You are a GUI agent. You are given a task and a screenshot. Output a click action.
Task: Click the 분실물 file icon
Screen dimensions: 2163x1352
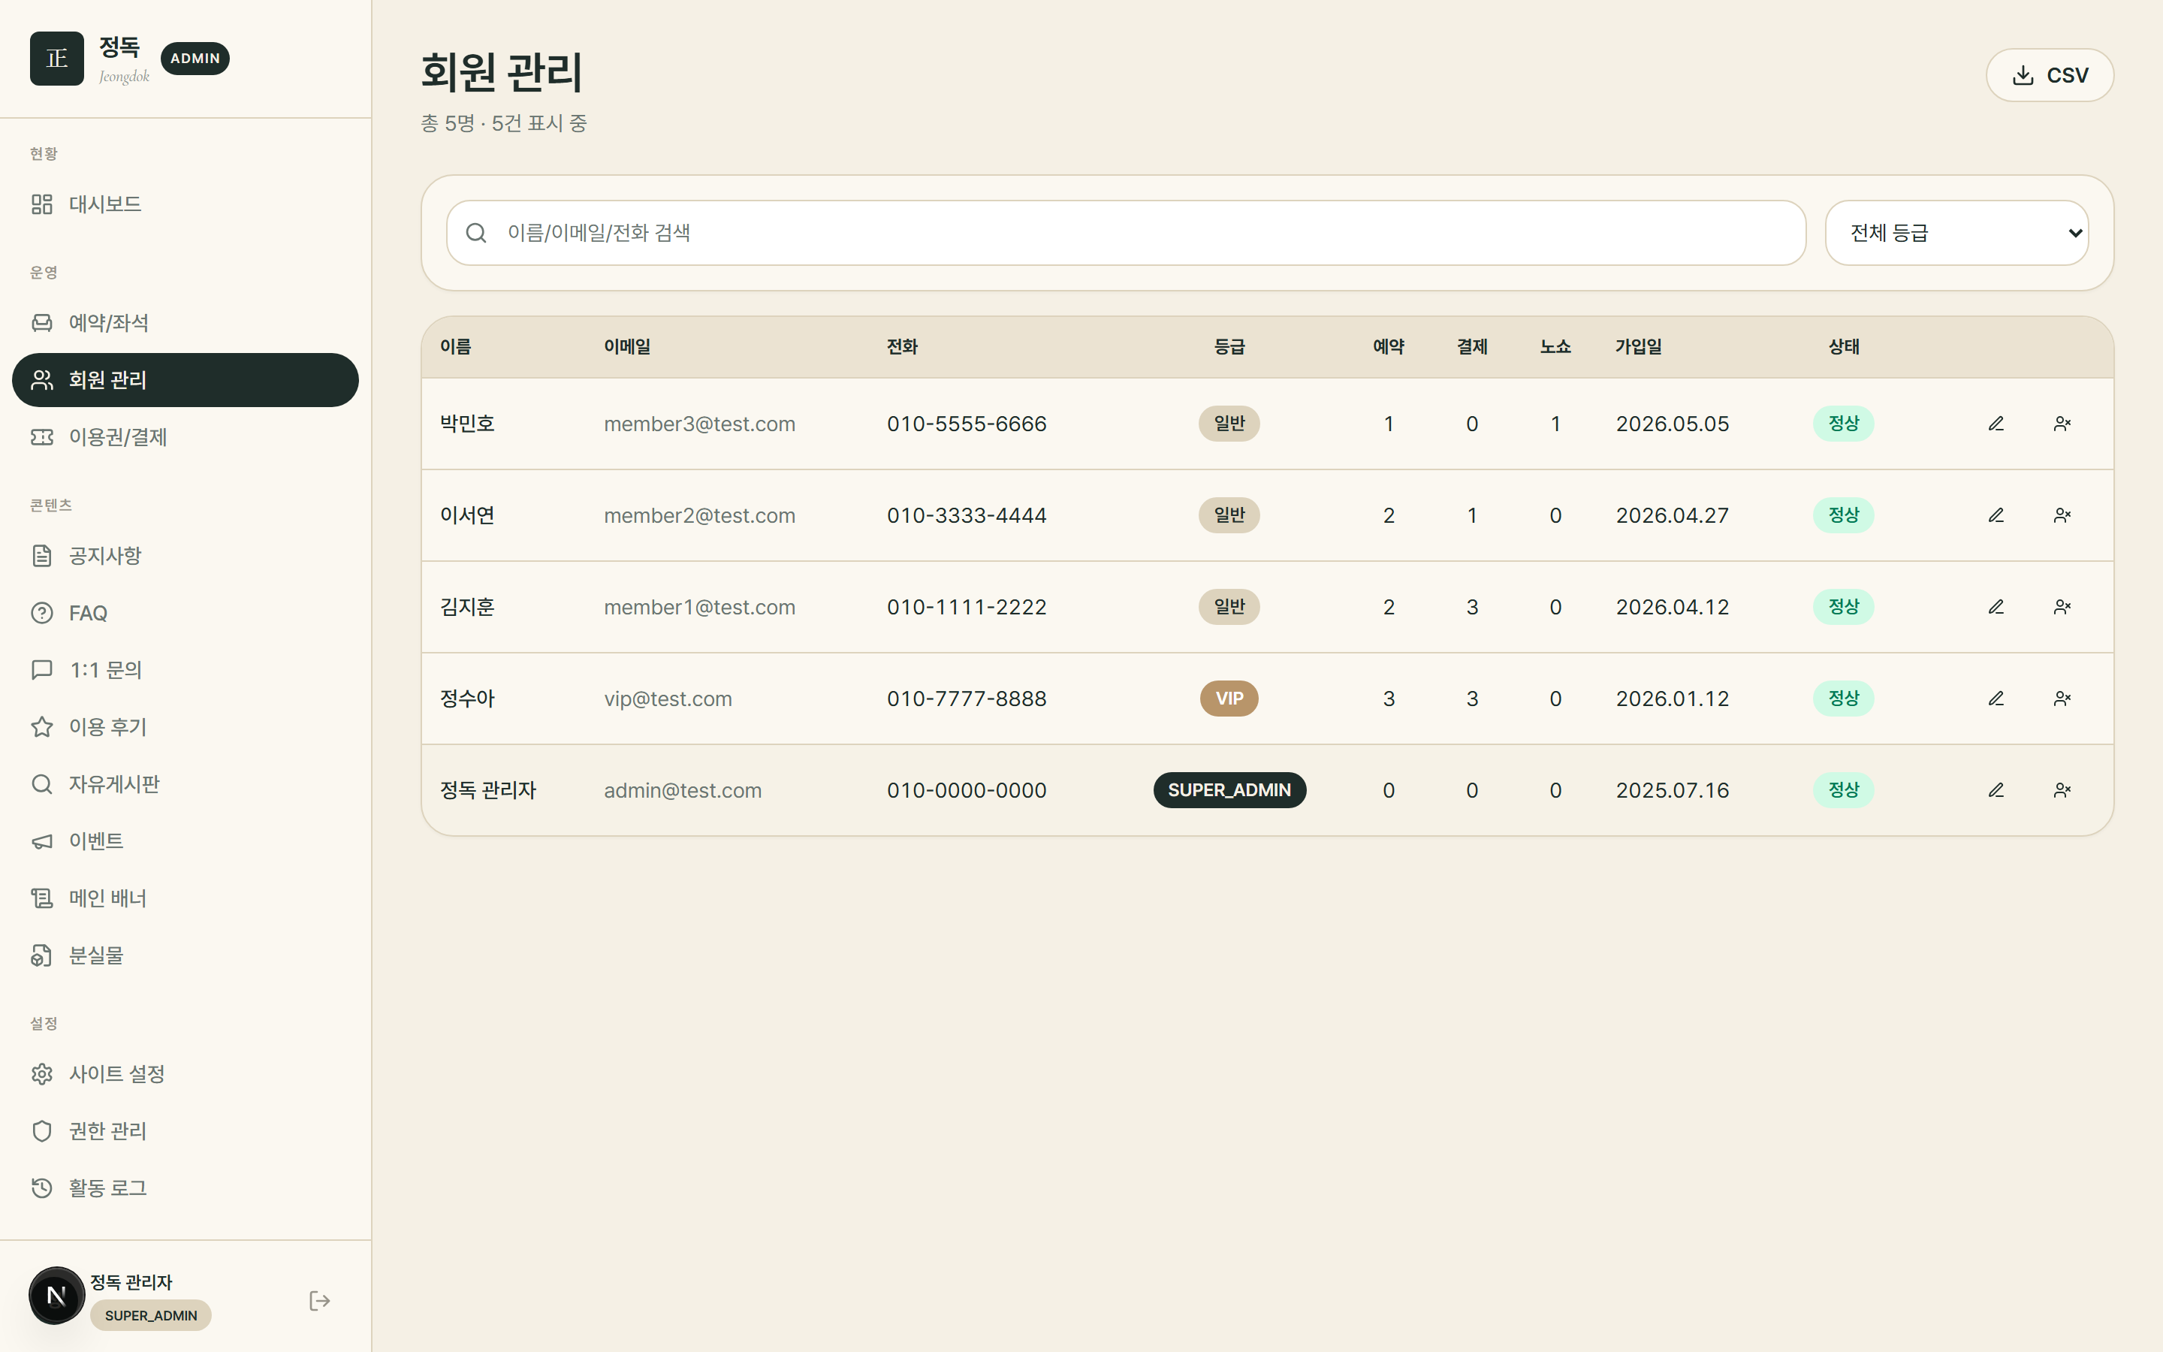(x=42, y=956)
